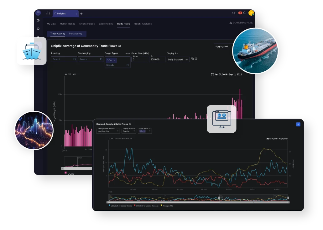Expand the Tonnage Open Areas Load Area Only dropdown
Viewport: 323px width, 230px height.
[x=108, y=131]
